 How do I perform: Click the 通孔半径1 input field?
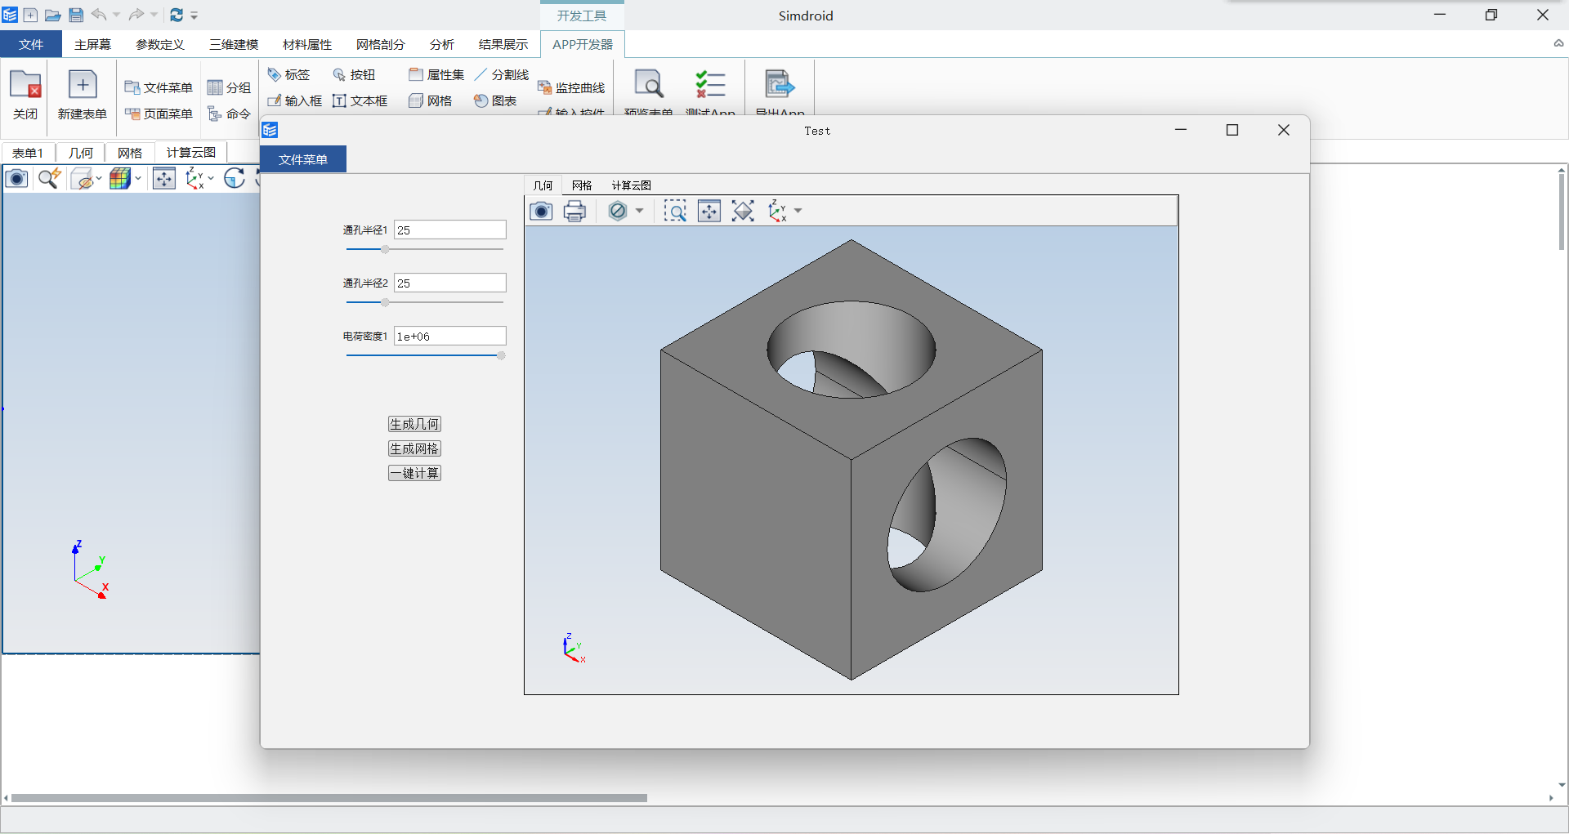(x=450, y=230)
